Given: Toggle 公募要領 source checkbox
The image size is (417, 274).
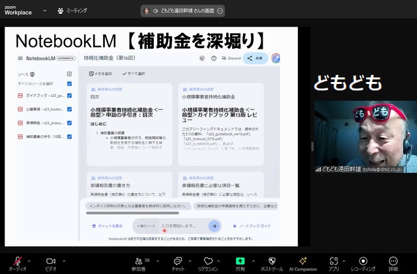Looking at the screenshot, I should click(x=70, y=109).
